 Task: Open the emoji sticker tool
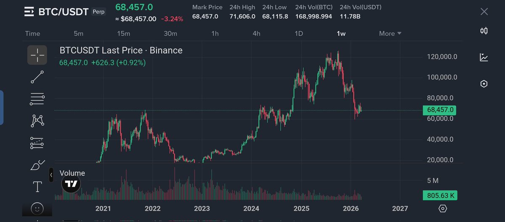37,208
